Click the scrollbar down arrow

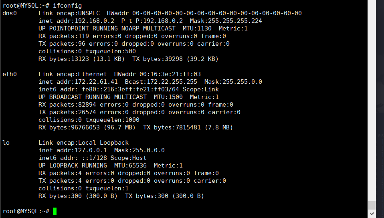click(372, 214)
